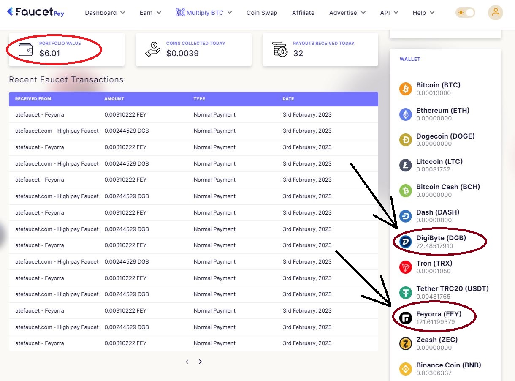The width and height of the screenshot is (515, 381).
Task: Open the Coin Swap page
Action: 262,13
